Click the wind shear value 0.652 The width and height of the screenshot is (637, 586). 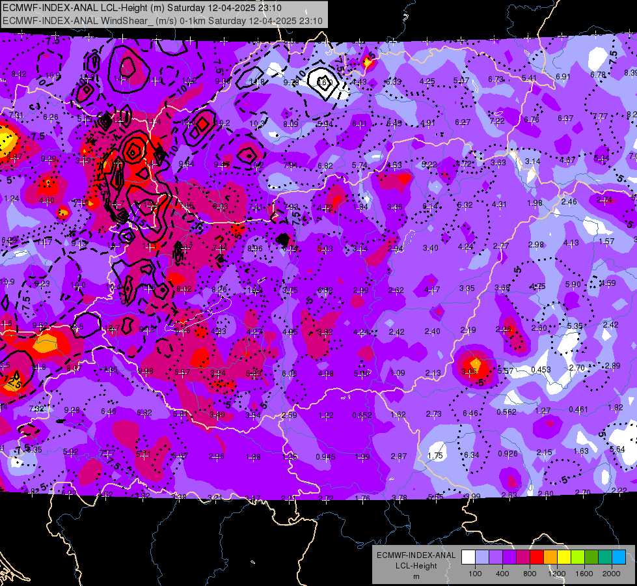tap(362, 415)
